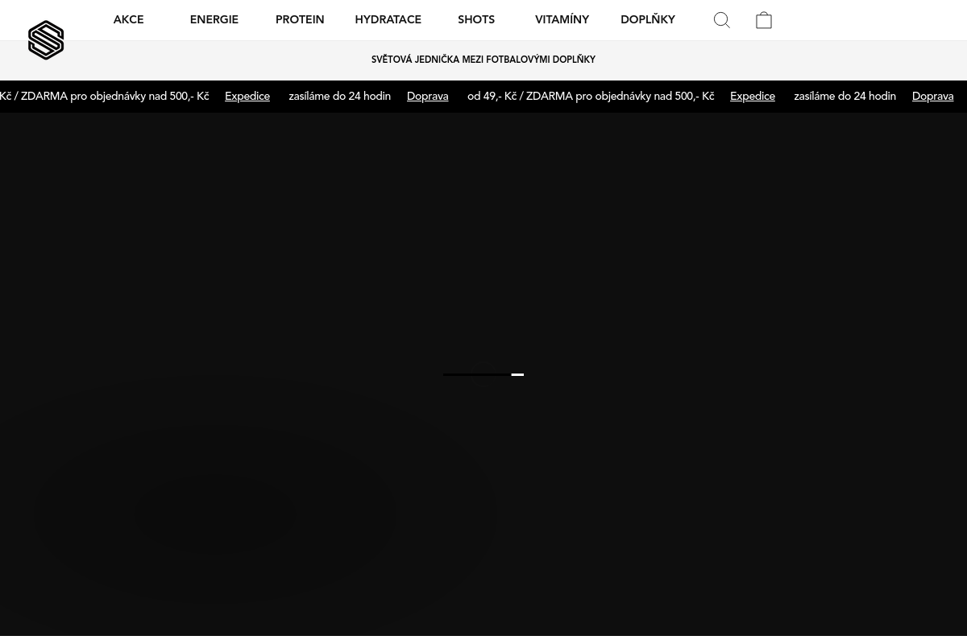Open the AKCE menu
Viewport: 967px width, 644px height.
128,20
